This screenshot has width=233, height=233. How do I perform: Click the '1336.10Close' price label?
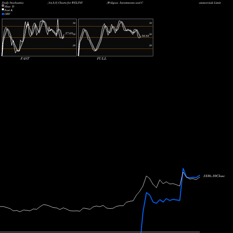point(214,176)
